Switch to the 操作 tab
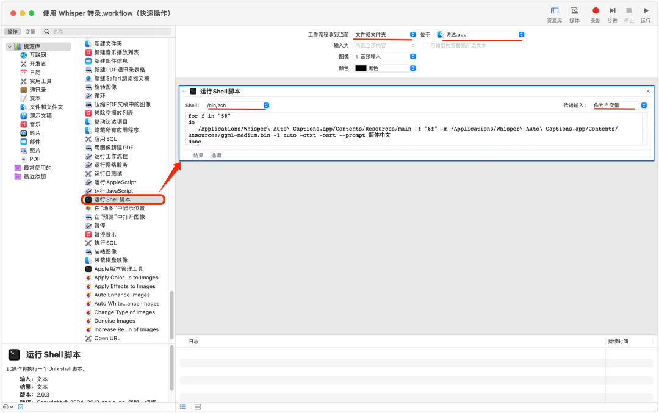Screen dimensions: 659x413 click(13, 32)
